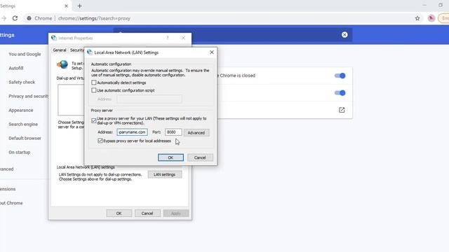Switch to the Security tab in Internet Properties
The image size is (449, 252).
[76, 50]
